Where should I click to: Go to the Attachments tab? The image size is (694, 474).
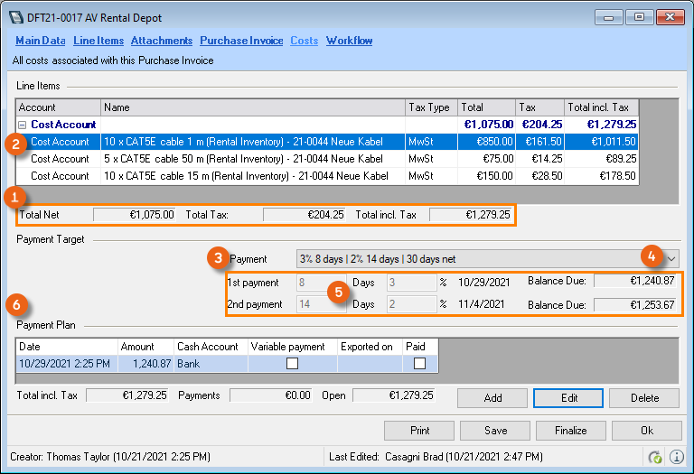click(x=161, y=41)
